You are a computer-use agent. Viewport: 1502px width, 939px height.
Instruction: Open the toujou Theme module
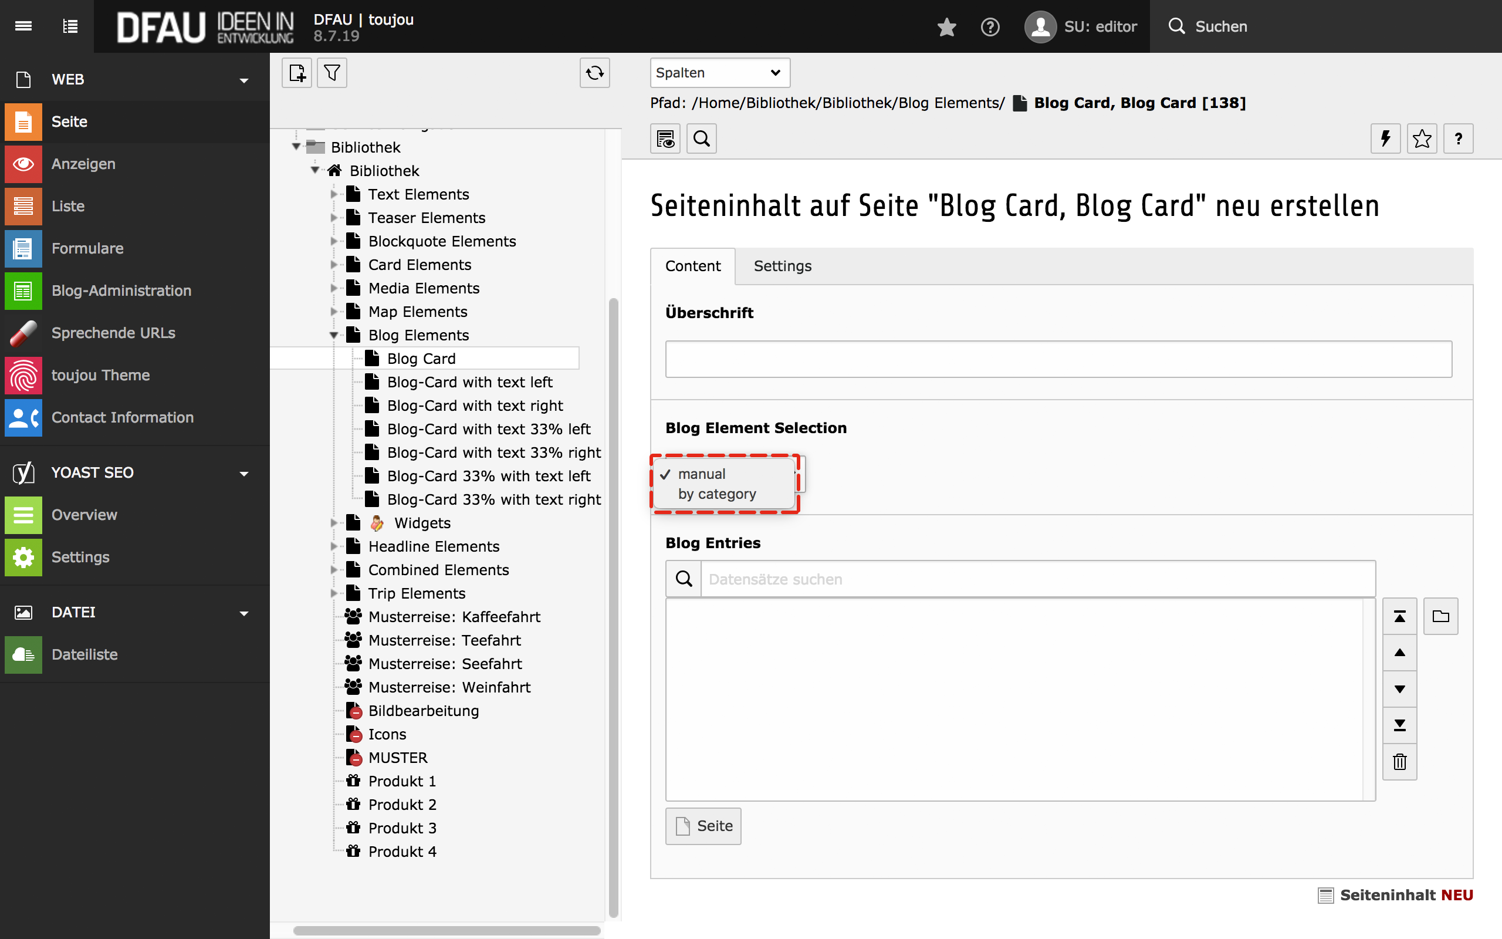click(135, 375)
